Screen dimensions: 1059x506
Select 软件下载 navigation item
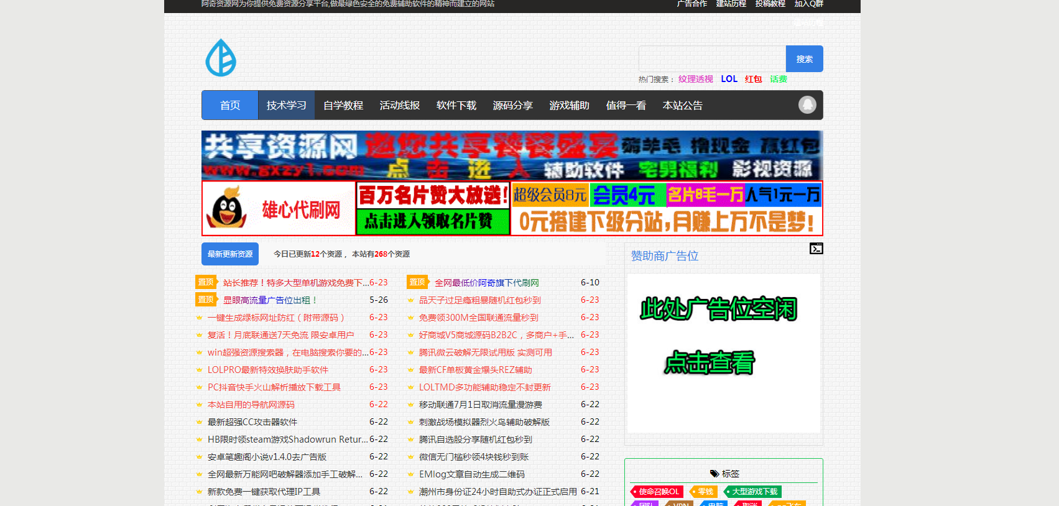click(456, 105)
